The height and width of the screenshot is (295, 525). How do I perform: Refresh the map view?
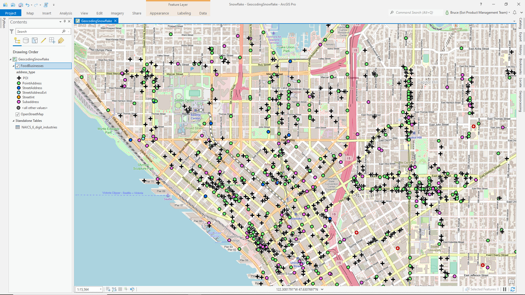(513, 289)
